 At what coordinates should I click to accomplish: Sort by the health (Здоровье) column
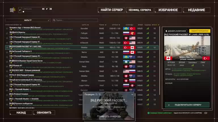(149, 25)
